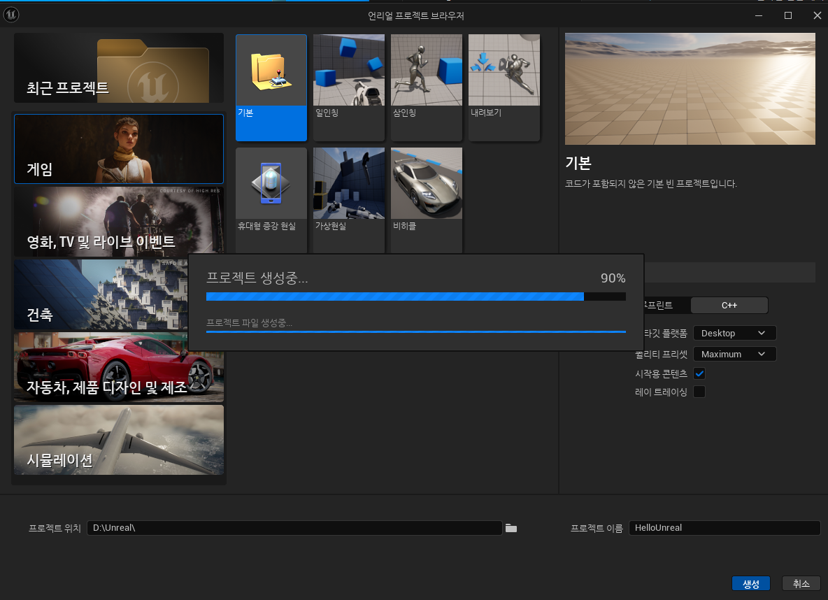Viewport: 828px width, 600px height.
Task: Click the 생성 button to create project
Action: 750,583
